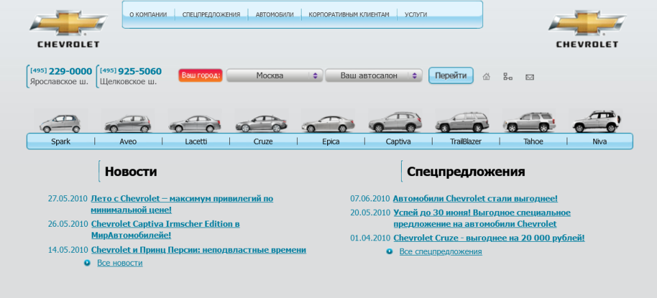The width and height of the screenshot is (657, 298).
Task: Click the home icon next to Перейти
Action: pyautogui.click(x=486, y=77)
